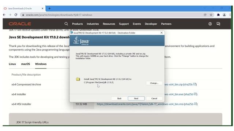Go to Oracle home via the logo
The height and width of the screenshot is (131, 234).
point(20,24)
